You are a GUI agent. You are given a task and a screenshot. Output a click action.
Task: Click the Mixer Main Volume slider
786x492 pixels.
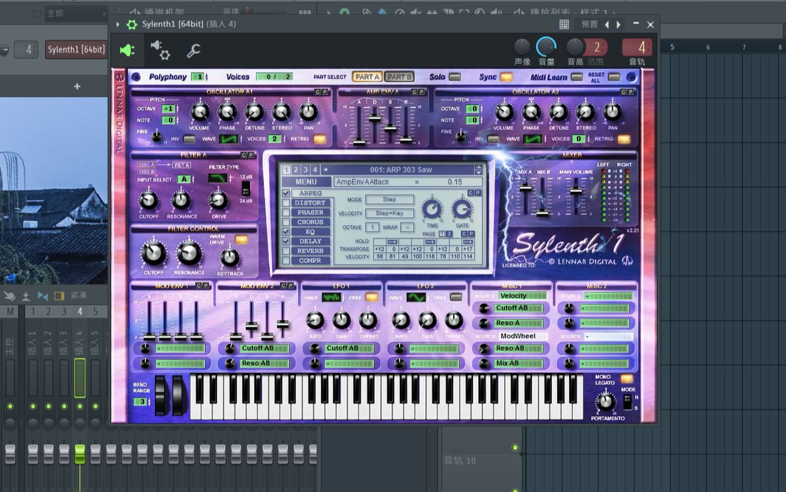tap(576, 191)
